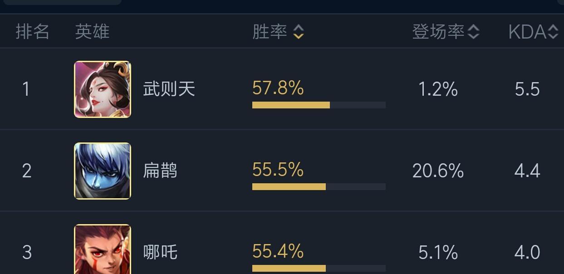Open 哪吒 hero portrait
The height and width of the screenshot is (274, 564).
(x=103, y=249)
